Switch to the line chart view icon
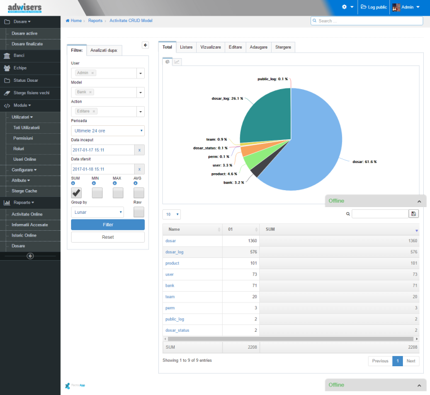430x395 pixels. tap(177, 62)
